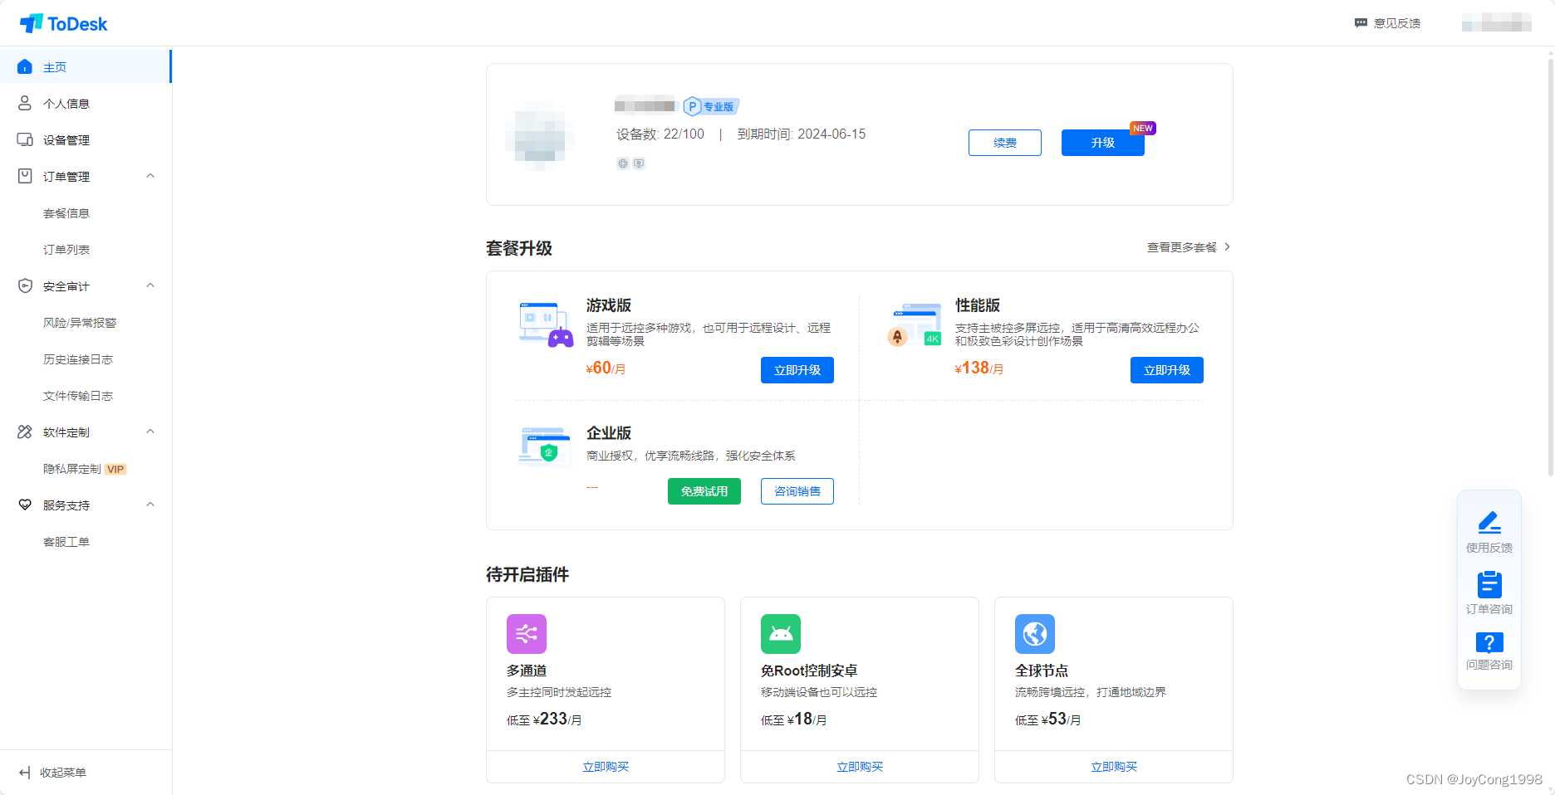This screenshot has height=795, width=1555.
Task: Click the 软件定制 customization icon
Action: (x=25, y=432)
